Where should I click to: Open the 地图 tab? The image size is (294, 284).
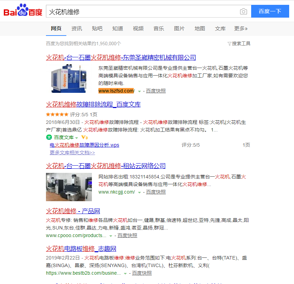pyautogui.click(x=200, y=29)
